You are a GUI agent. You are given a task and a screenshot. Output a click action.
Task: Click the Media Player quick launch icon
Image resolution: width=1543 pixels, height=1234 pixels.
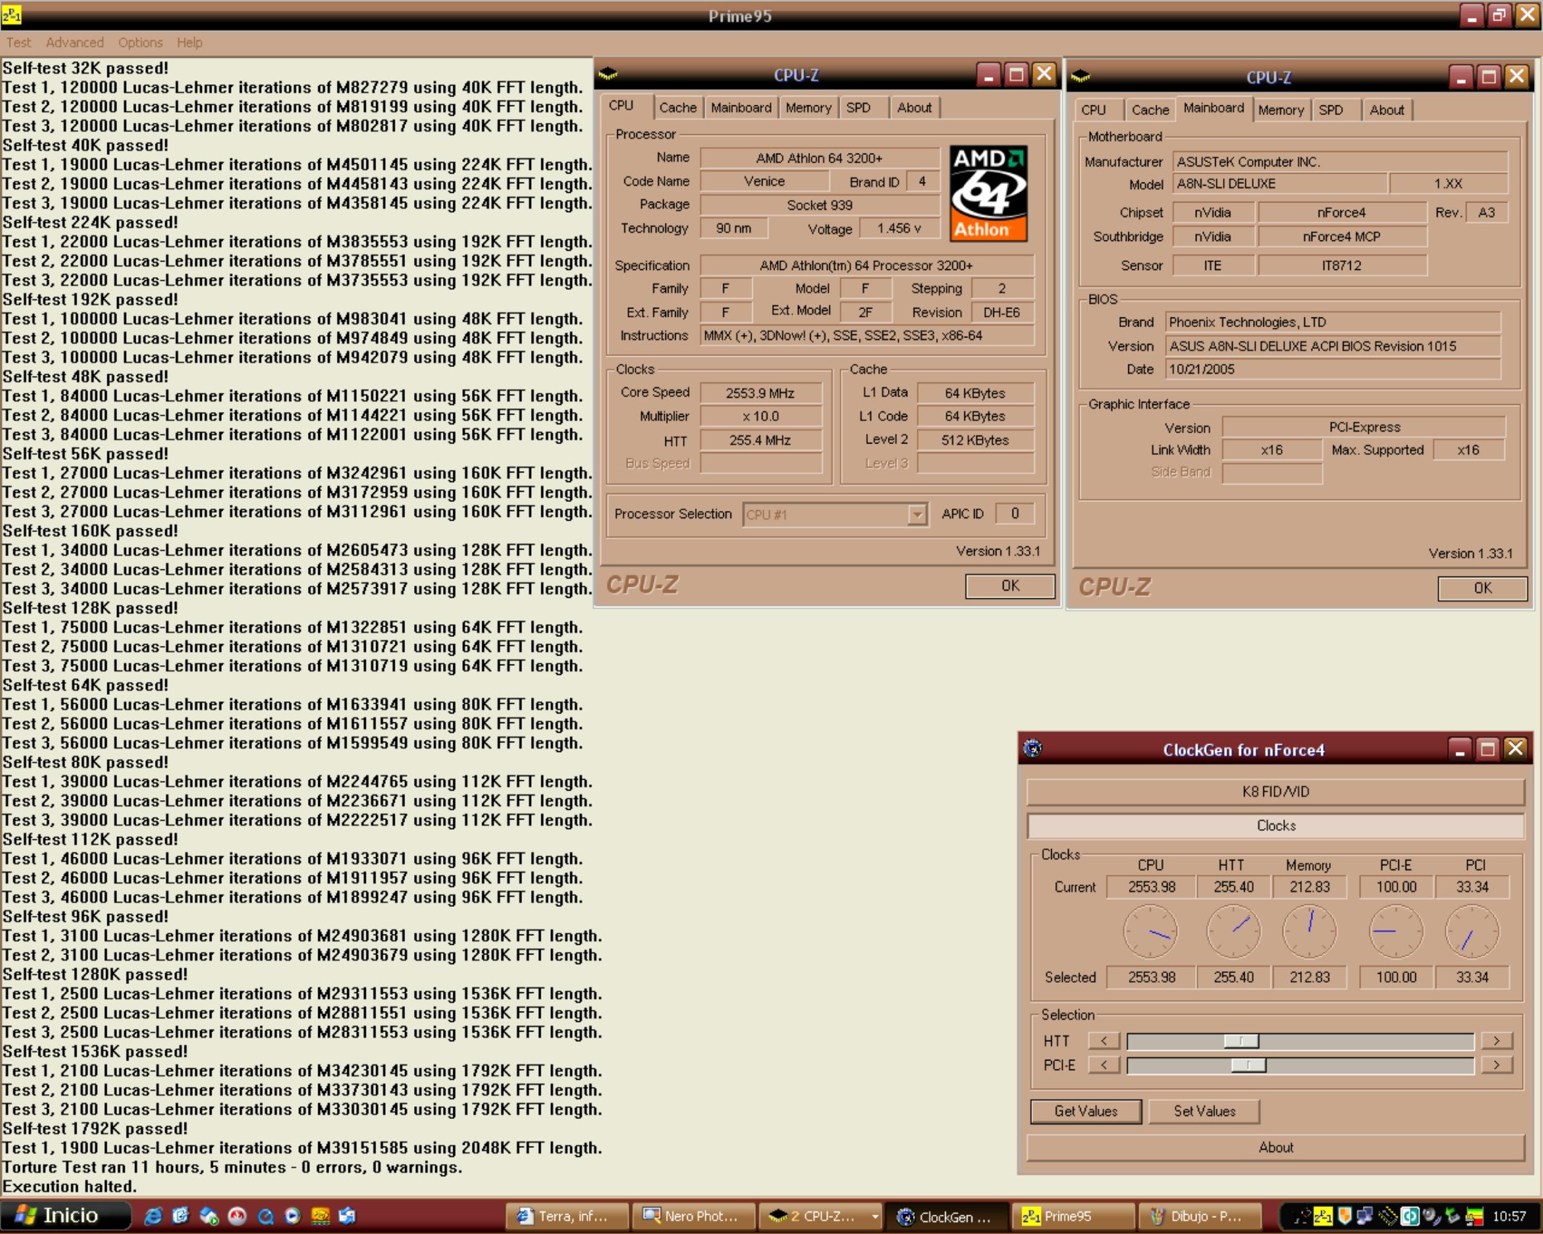(x=293, y=1216)
